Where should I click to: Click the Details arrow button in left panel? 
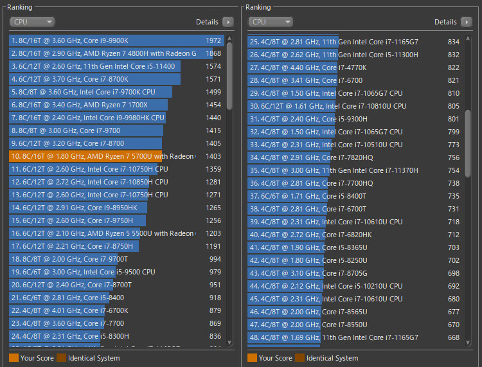click(228, 22)
